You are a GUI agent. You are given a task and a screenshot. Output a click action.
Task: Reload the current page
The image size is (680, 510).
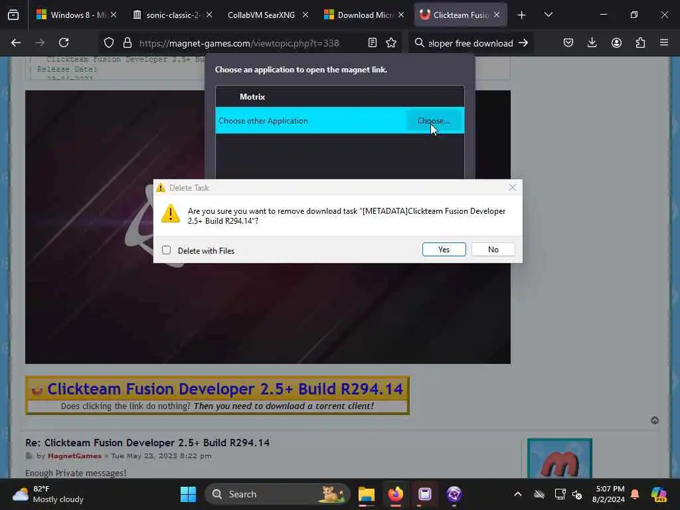(64, 42)
